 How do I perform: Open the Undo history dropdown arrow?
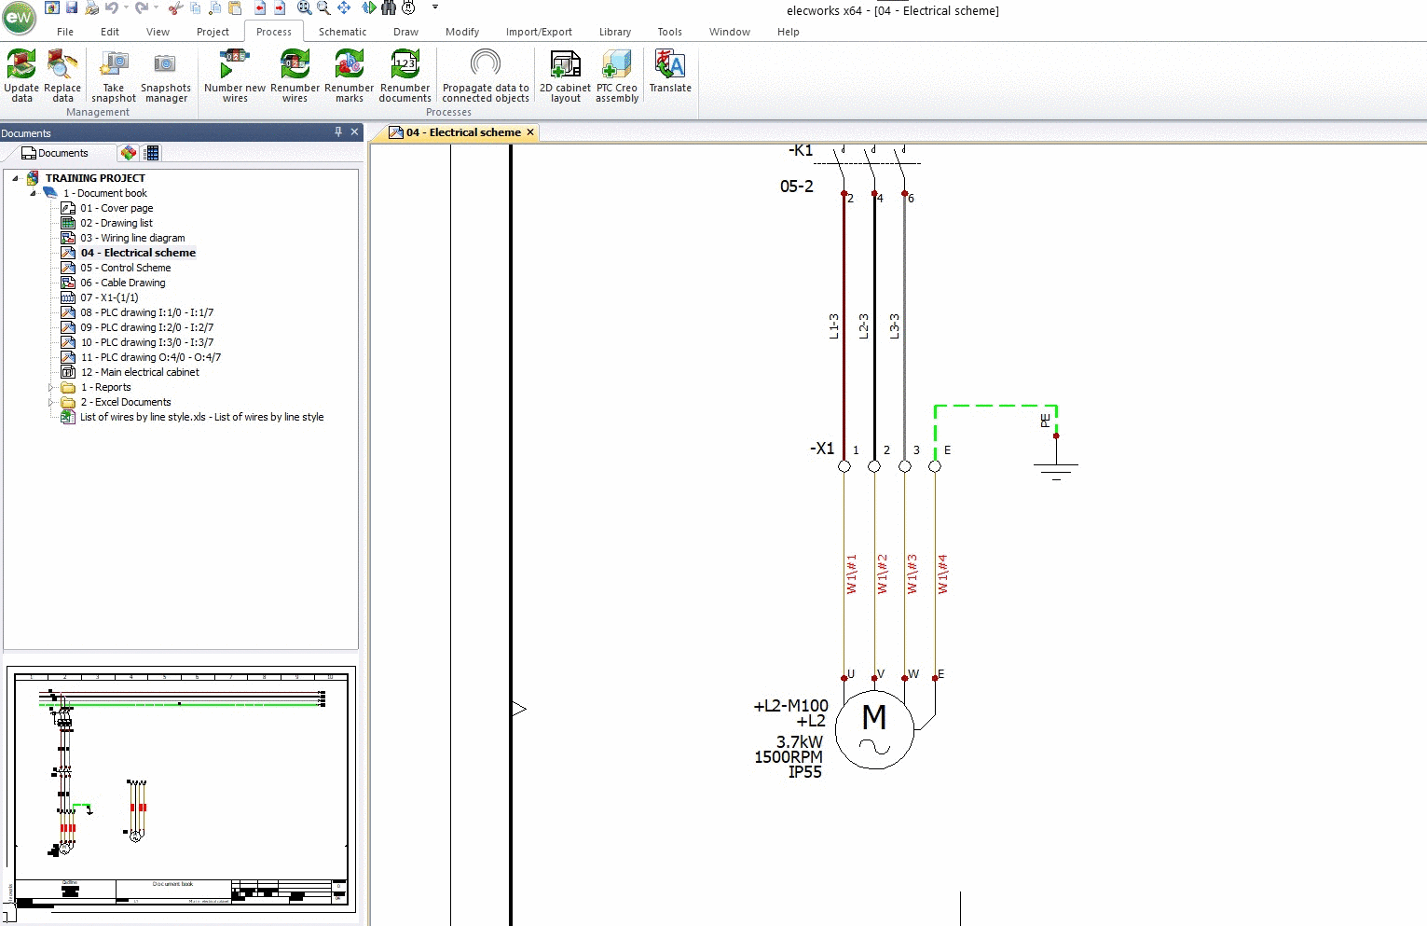click(125, 7)
